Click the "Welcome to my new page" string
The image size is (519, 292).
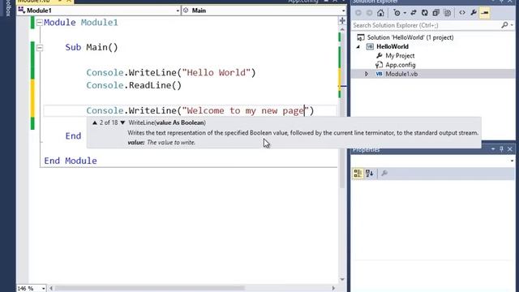[245, 110]
